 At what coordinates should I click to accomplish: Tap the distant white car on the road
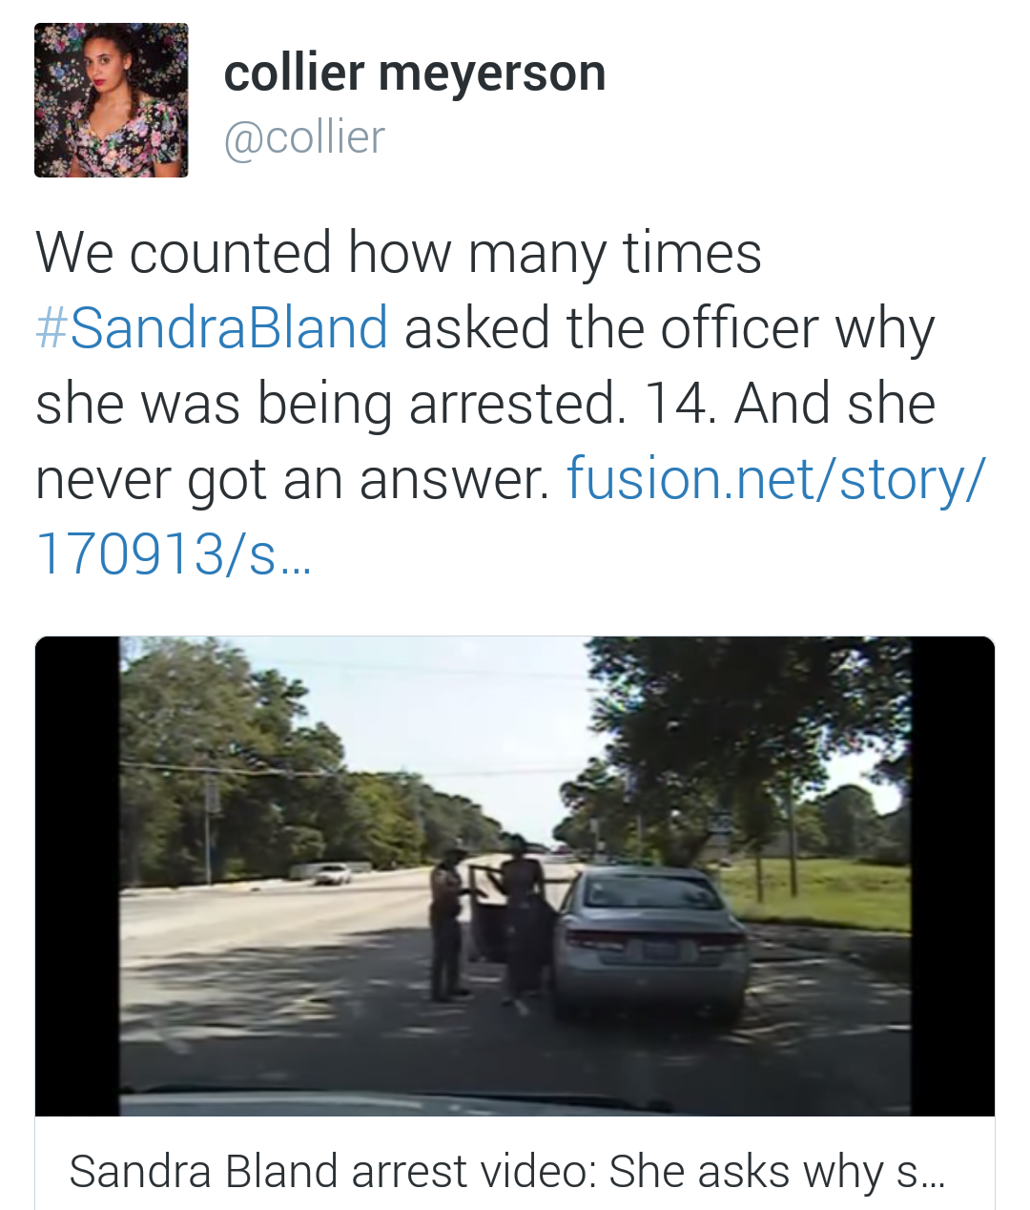click(x=332, y=873)
